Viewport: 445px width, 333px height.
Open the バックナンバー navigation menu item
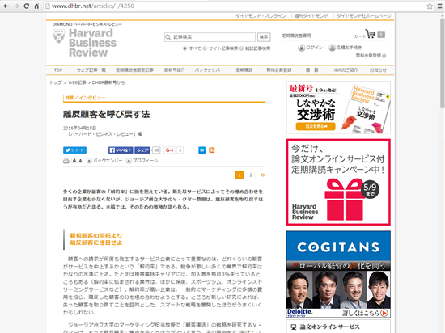pos(210,70)
